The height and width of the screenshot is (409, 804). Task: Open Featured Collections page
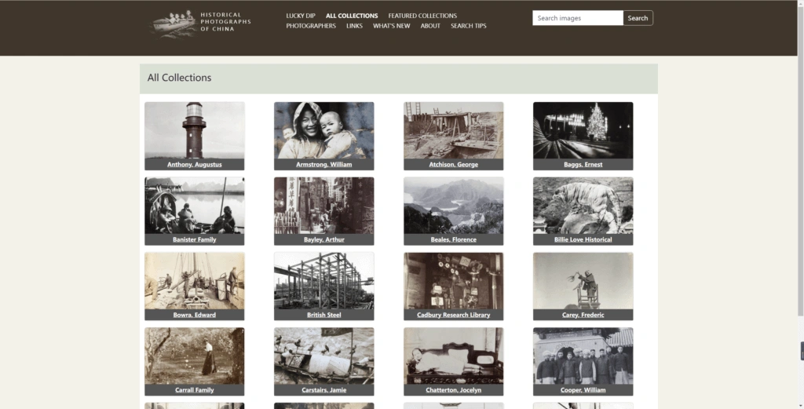[422, 16]
